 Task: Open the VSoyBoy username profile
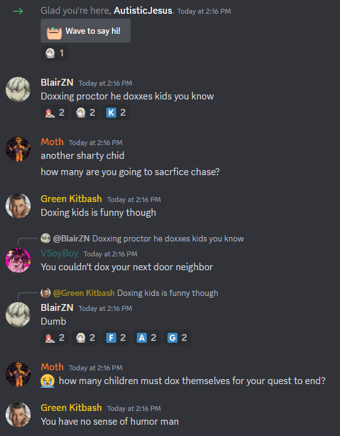59,253
